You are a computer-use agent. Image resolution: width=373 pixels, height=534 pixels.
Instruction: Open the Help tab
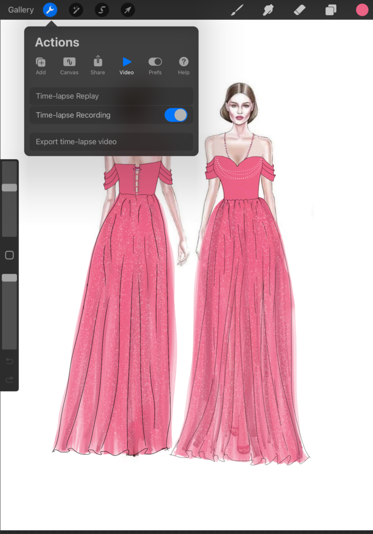(x=184, y=66)
